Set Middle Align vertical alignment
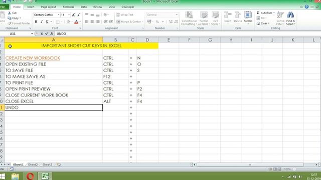 (92, 14)
